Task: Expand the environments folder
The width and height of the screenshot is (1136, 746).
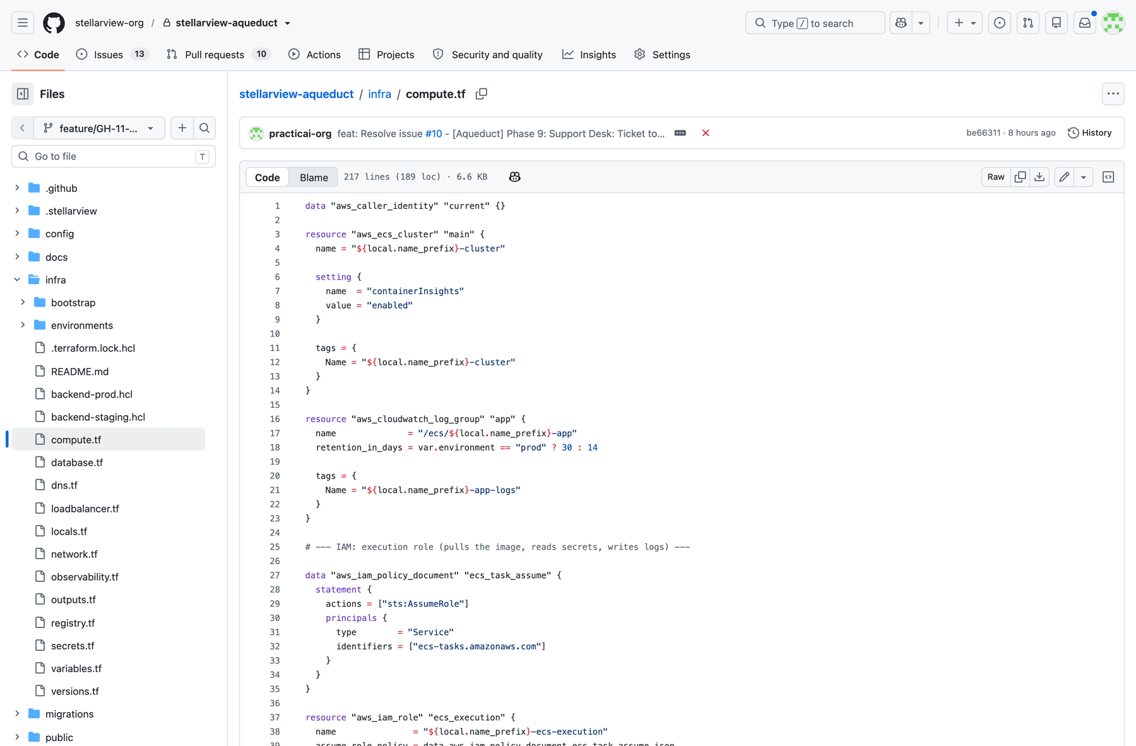Action: pyautogui.click(x=23, y=325)
